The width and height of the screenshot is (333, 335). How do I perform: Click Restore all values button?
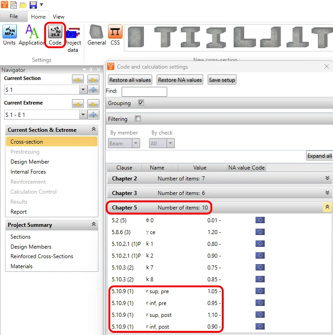point(130,80)
